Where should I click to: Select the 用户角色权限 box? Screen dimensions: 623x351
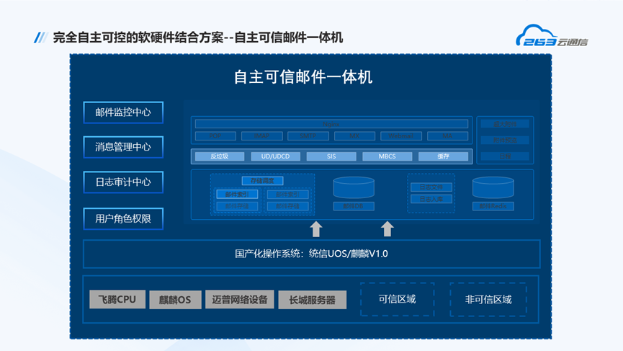[x=123, y=218]
